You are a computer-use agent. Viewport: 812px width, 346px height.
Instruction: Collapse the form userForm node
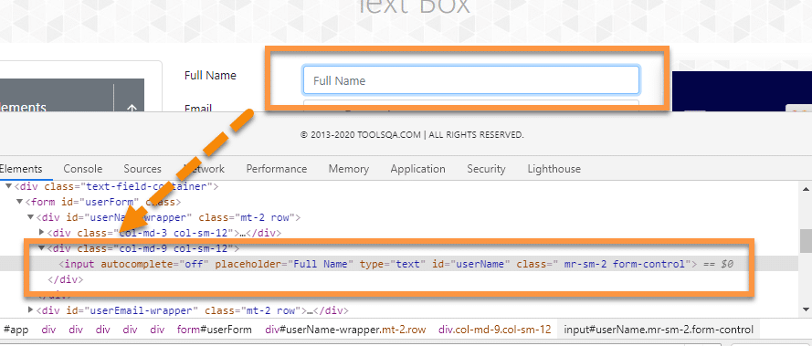20,202
